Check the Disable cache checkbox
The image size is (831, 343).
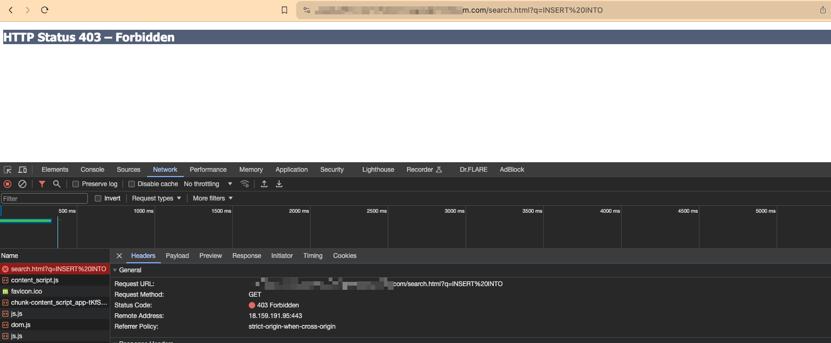[x=132, y=184]
